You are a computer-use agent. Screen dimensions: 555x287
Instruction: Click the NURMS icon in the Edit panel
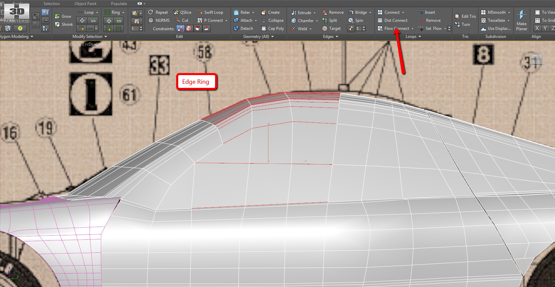coord(151,20)
